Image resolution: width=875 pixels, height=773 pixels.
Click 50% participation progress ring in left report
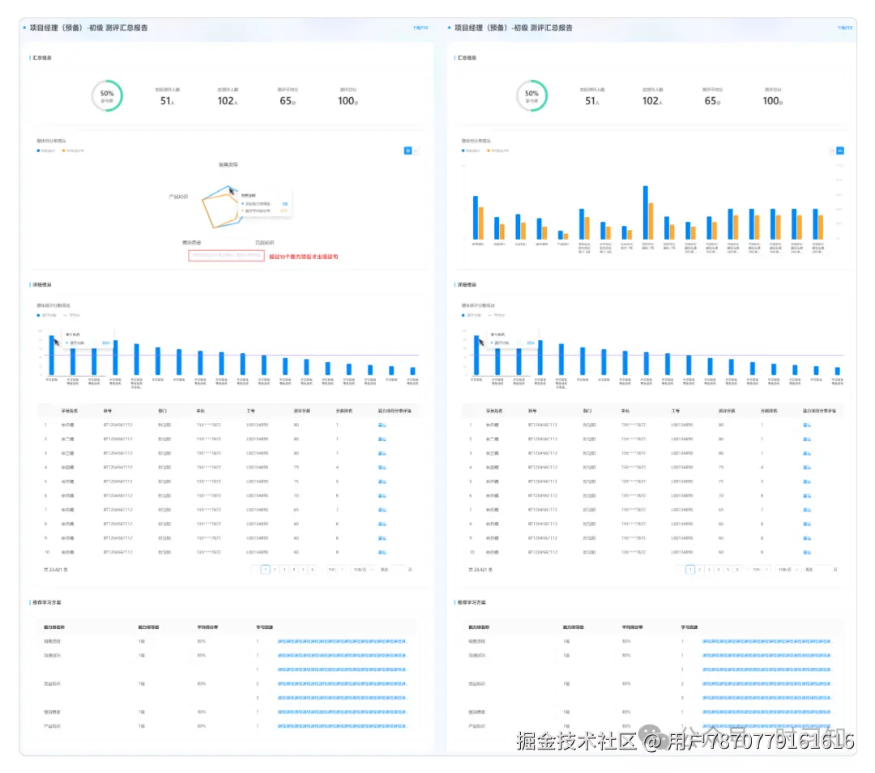(x=107, y=96)
